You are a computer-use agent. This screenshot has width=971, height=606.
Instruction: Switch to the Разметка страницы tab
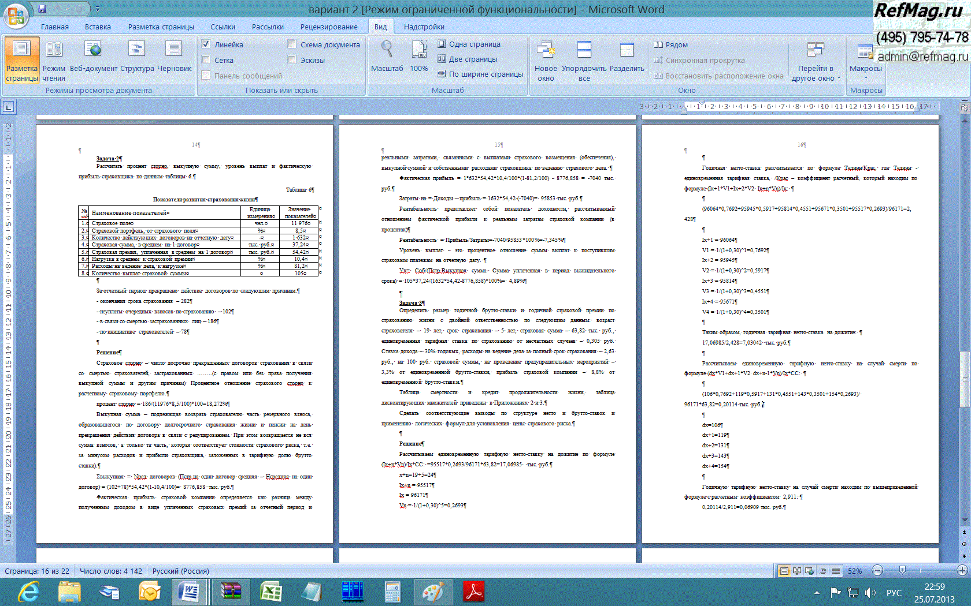coord(161,27)
